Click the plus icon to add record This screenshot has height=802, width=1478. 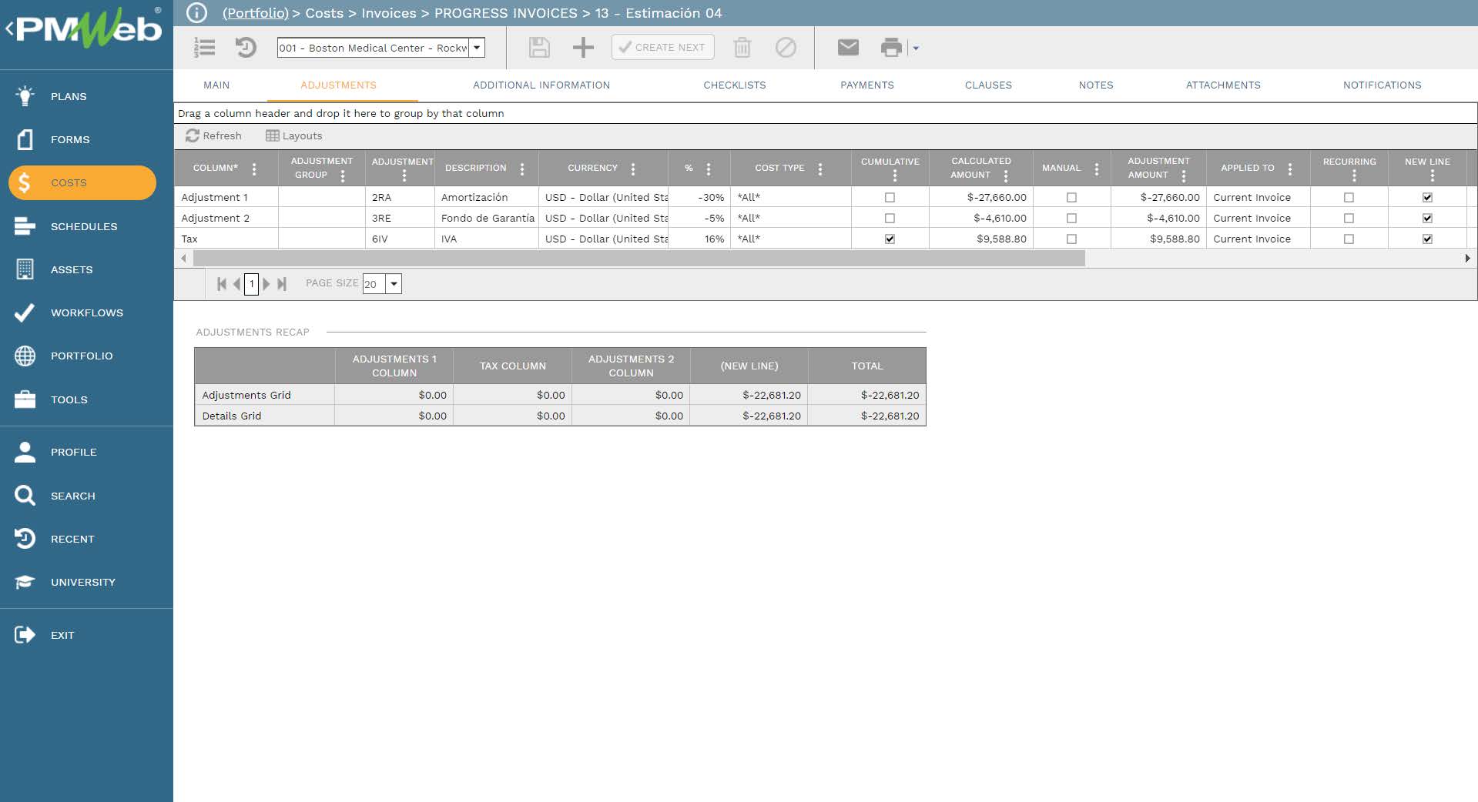[583, 48]
